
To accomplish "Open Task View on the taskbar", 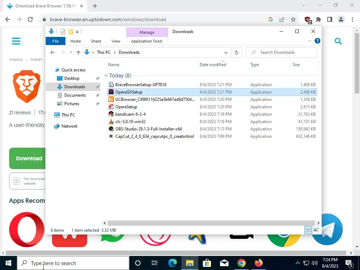I will coord(155,263).
